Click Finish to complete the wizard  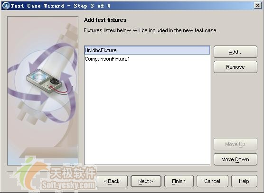coord(179,181)
